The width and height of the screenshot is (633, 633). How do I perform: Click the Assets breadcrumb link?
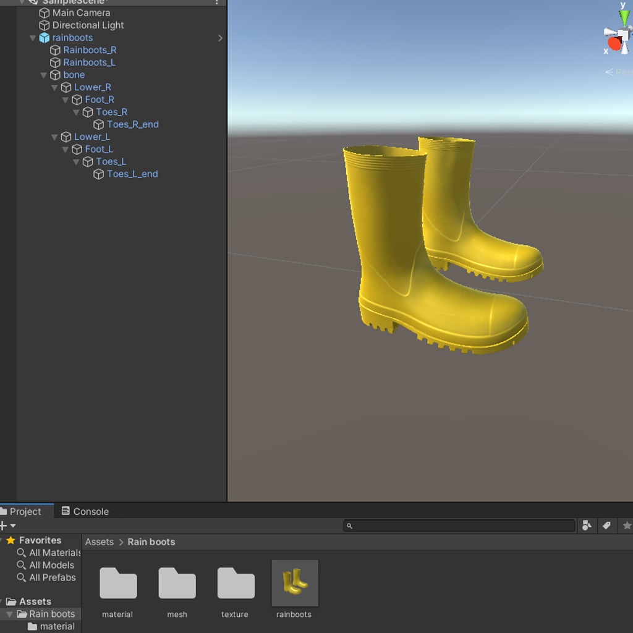[x=99, y=542]
